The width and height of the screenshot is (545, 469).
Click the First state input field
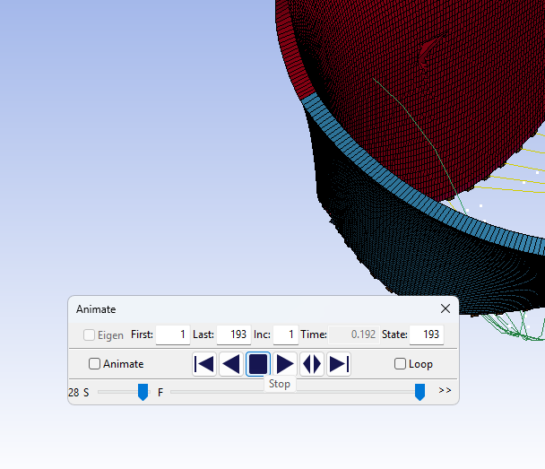[173, 334]
